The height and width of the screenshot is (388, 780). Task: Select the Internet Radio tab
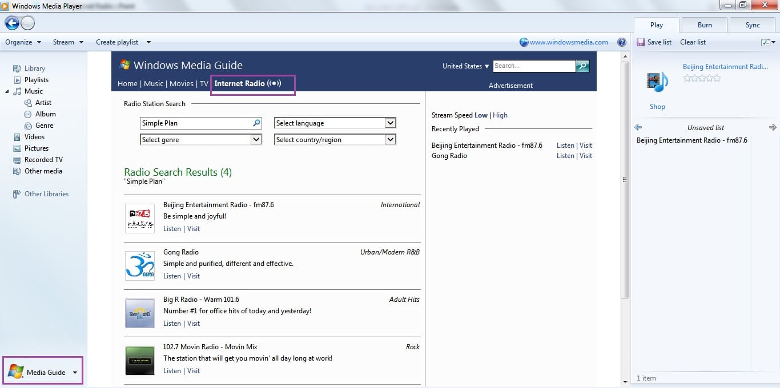pyautogui.click(x=248, y=83)
